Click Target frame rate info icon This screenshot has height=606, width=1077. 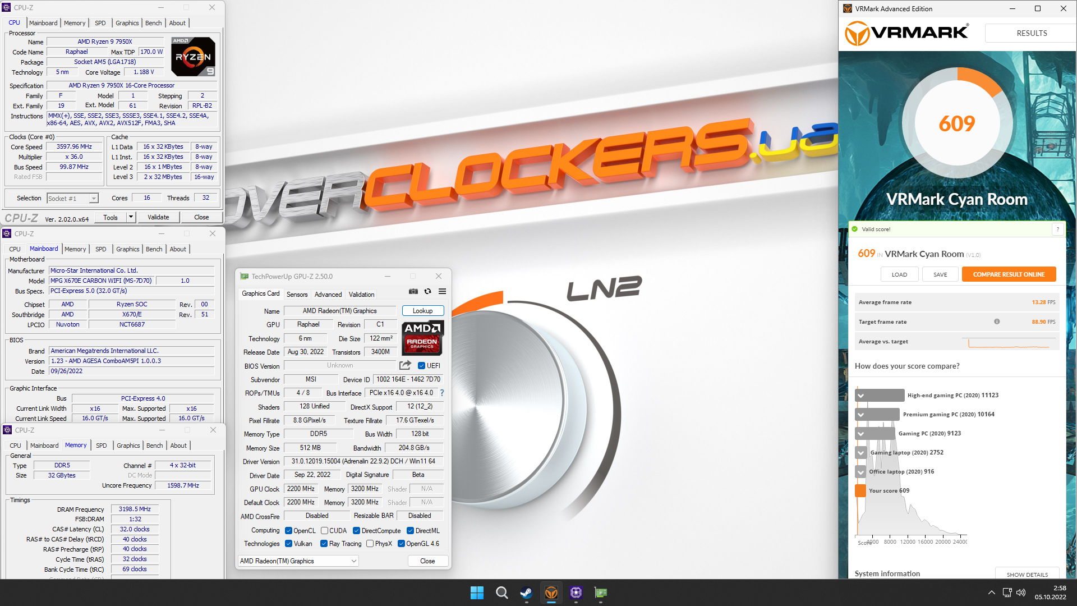pos(997,322)
